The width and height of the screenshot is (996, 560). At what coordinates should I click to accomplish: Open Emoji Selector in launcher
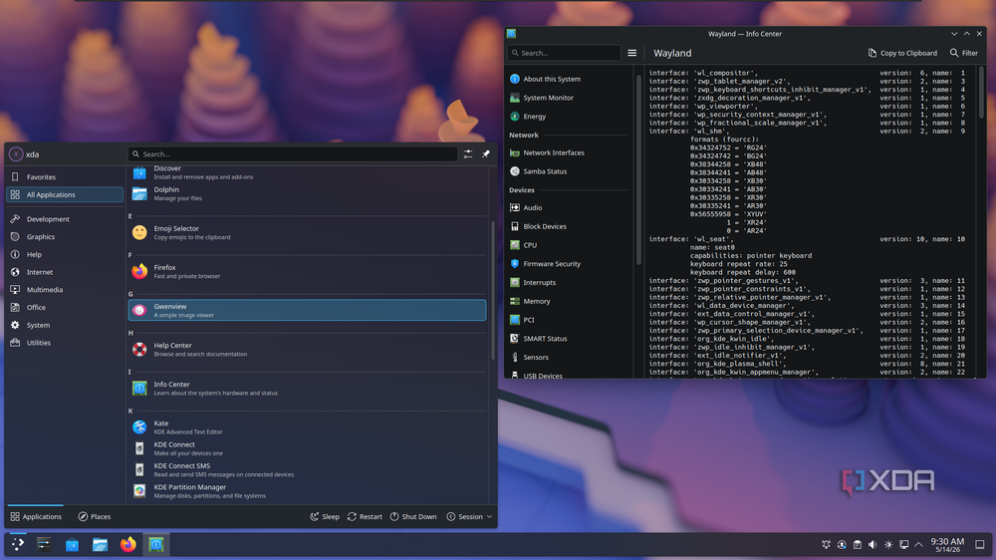307,232
